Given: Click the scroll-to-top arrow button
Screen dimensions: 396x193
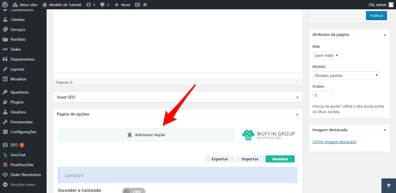Looking at the screenshot, I should point(388,186).
